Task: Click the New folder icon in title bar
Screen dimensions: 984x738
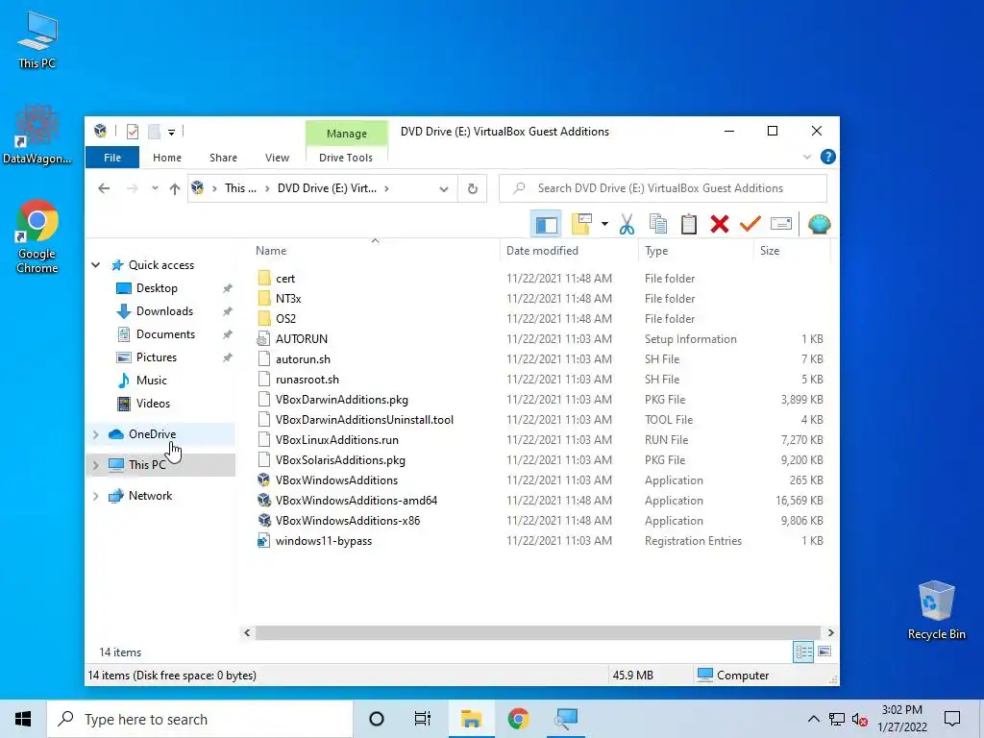Action: [155, 131]
